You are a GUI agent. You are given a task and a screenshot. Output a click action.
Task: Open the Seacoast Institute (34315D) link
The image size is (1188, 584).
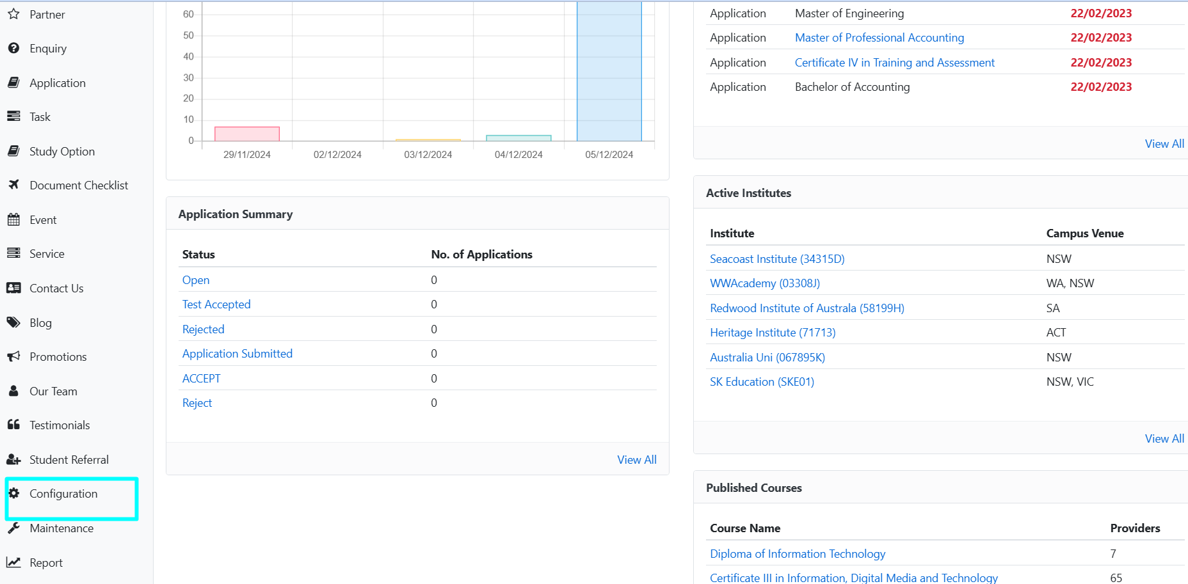coord(777,258)
